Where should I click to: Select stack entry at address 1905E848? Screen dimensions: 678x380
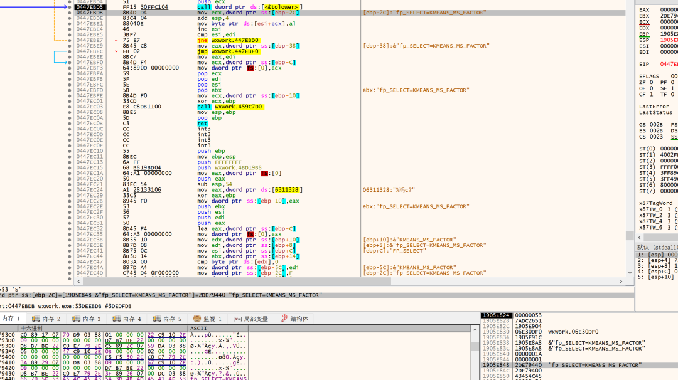496,364
